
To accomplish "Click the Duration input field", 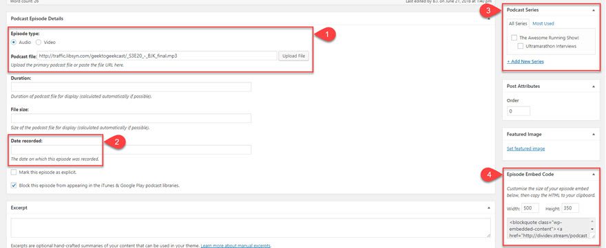I will click(x=131, y=87).
